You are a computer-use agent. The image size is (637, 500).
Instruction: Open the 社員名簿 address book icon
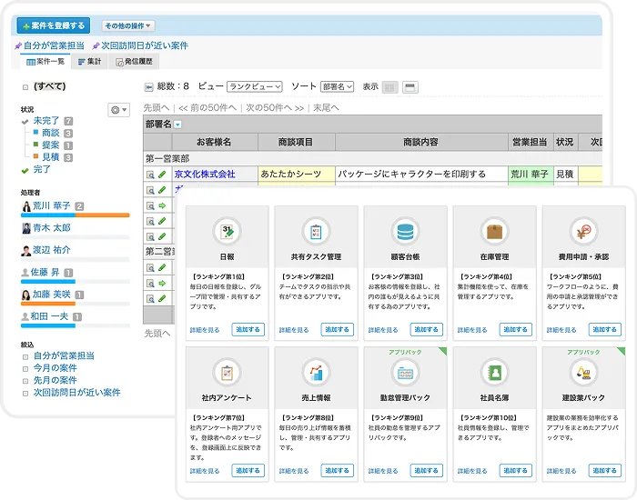tap(494, 371)
